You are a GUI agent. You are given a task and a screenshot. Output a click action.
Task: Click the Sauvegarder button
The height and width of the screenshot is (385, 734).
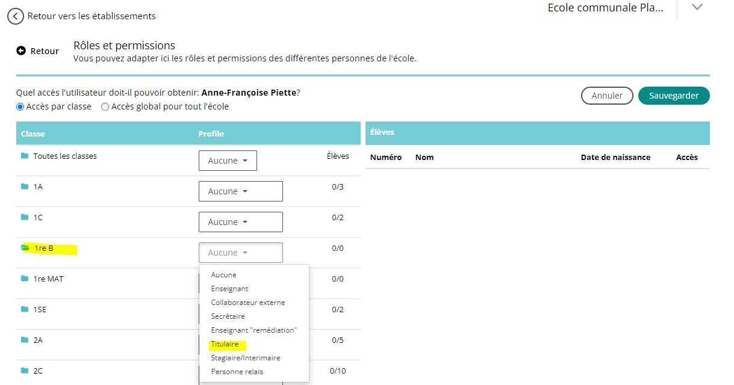point(674,96)
